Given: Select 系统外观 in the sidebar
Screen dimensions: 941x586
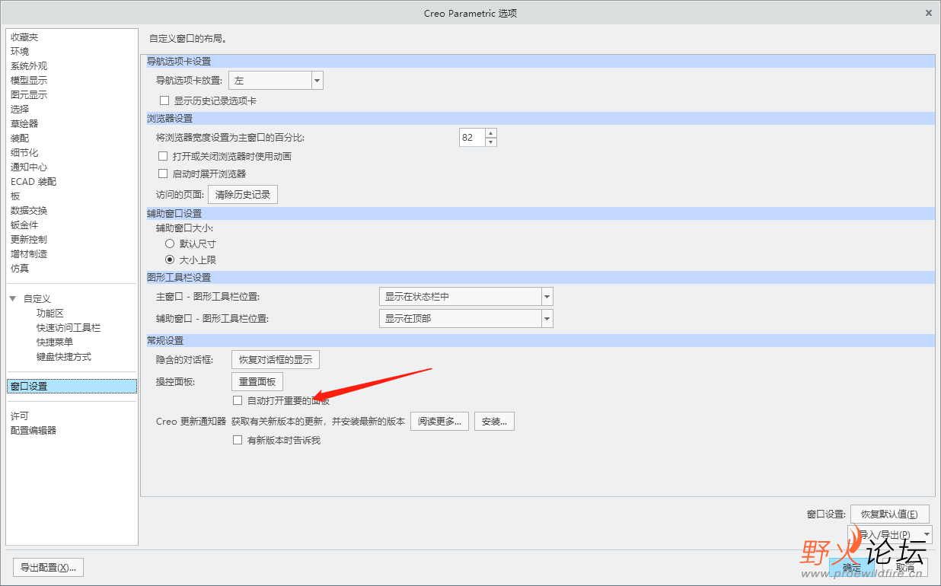Looking at the screenshot, I should click(x=29, y=66).
